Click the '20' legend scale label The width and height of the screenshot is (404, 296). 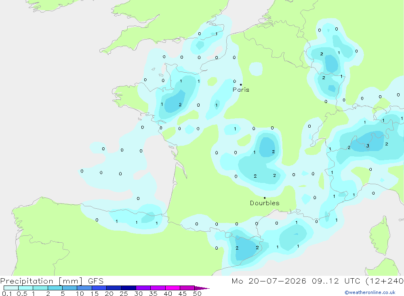[109, 294]
